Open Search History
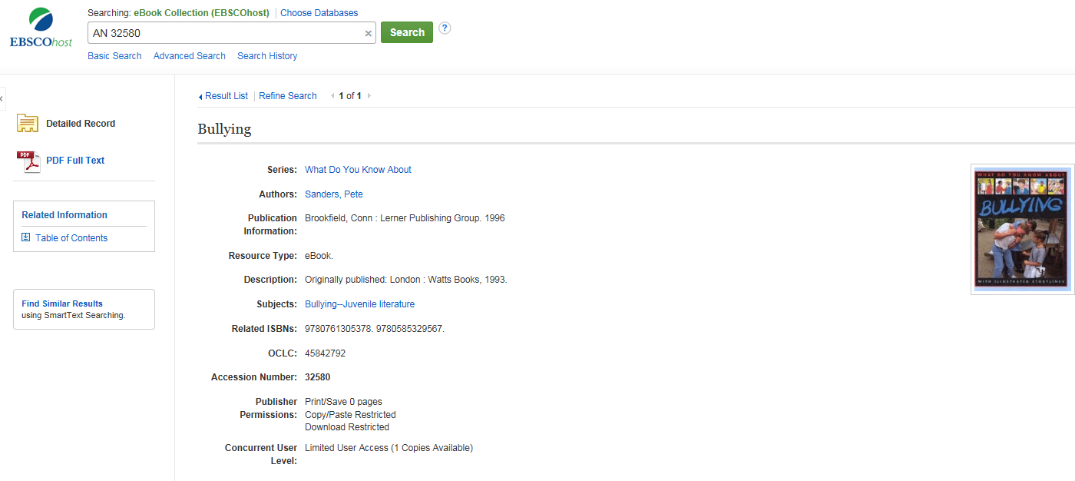1075x481 pixels. pyautogui.click(x=267, y=56)
